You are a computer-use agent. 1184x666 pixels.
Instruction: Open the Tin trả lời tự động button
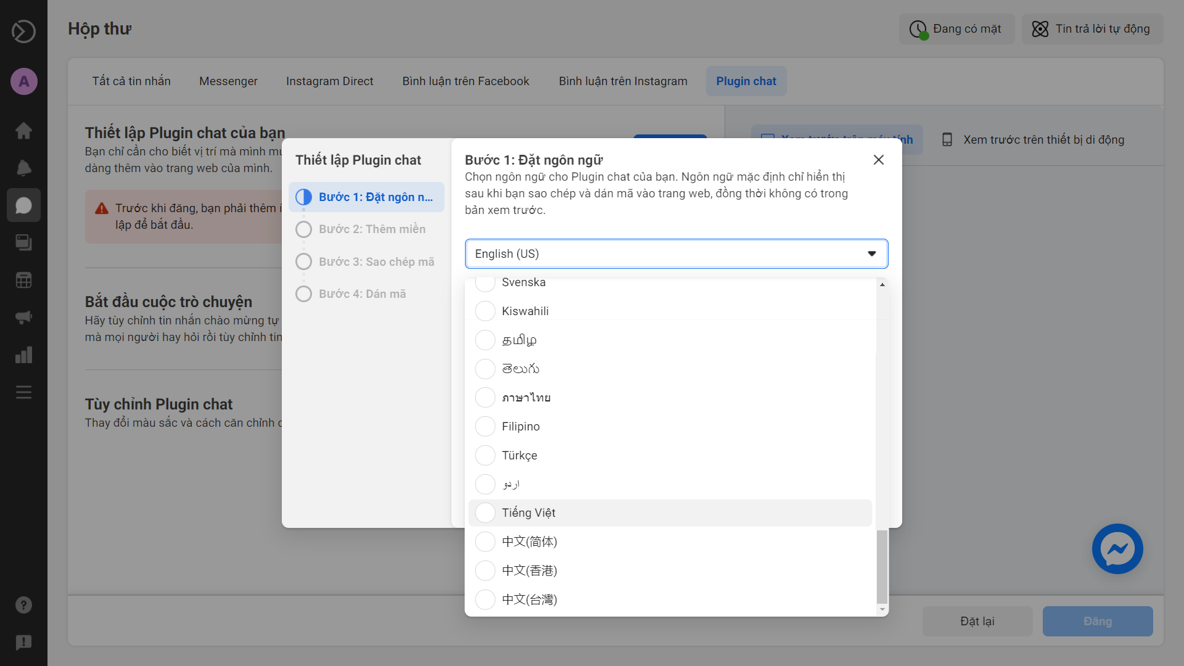coord(1092,29)
